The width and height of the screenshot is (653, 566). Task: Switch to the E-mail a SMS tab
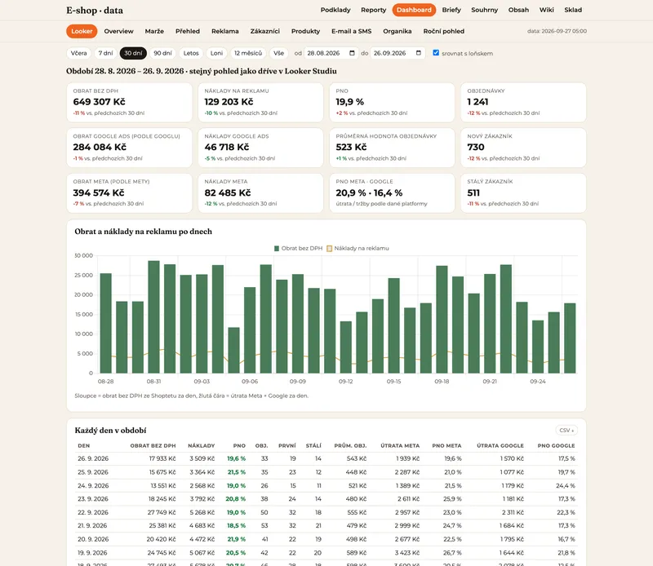click(351, 31)
